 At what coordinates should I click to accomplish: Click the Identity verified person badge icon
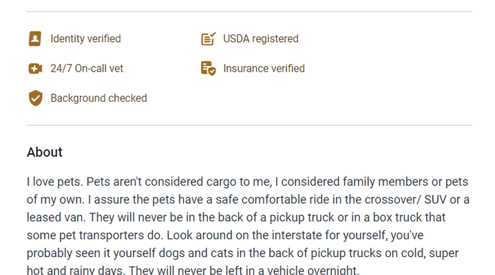(34, 38)
